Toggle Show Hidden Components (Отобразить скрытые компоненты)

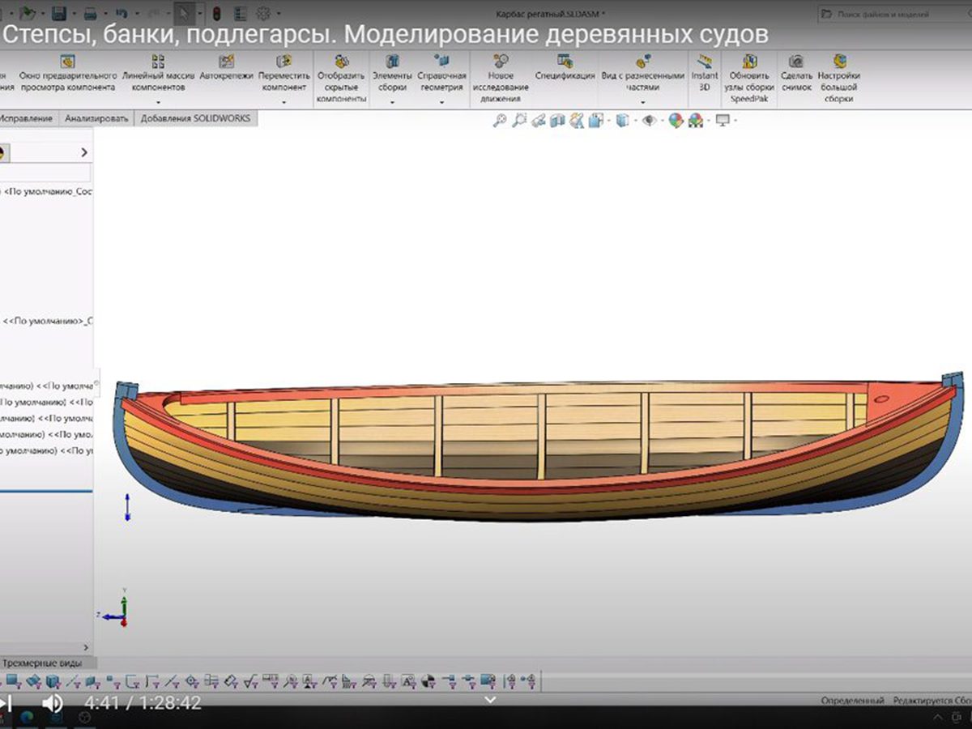342,62
